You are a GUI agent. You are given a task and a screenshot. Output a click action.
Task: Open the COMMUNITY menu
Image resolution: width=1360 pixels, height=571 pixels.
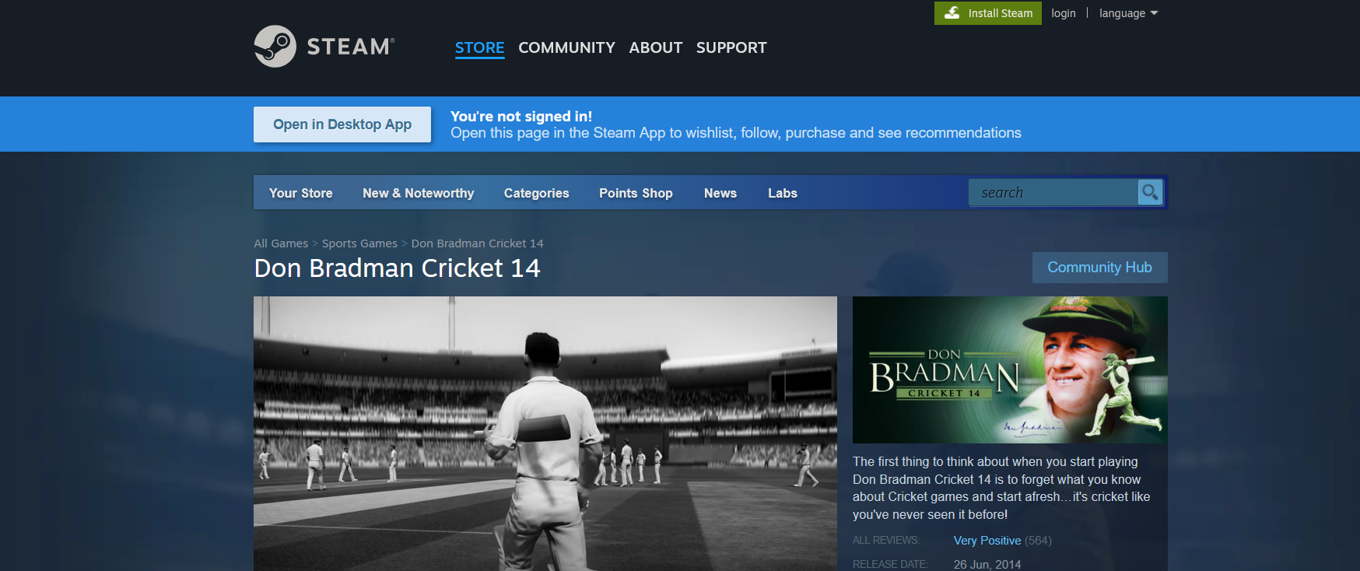[566, 47]
